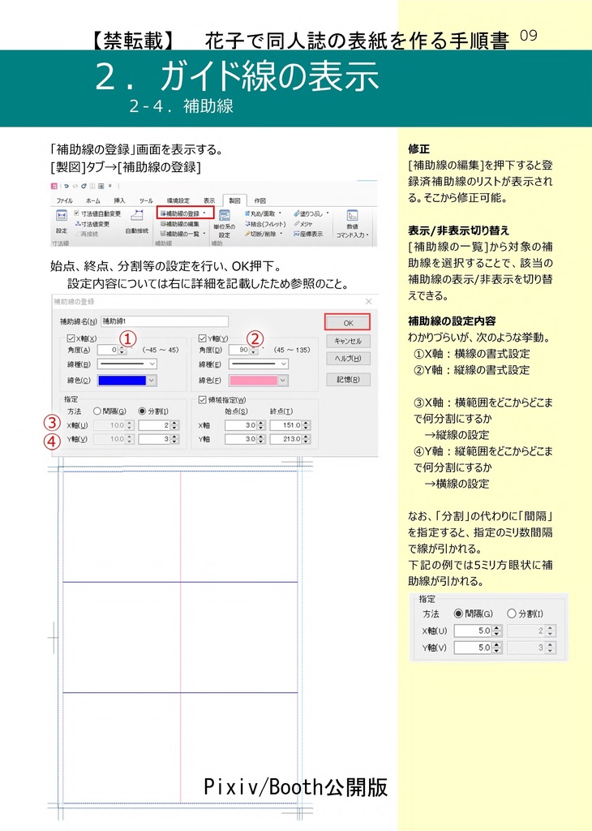Screen dimensions: 592x831
Task: Pick the blue 線色(C) color swatch
Action: click(x=122, y=380)
